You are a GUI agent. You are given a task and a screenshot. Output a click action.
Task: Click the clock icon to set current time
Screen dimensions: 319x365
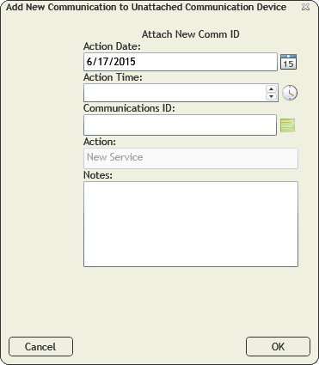[290, 93]
